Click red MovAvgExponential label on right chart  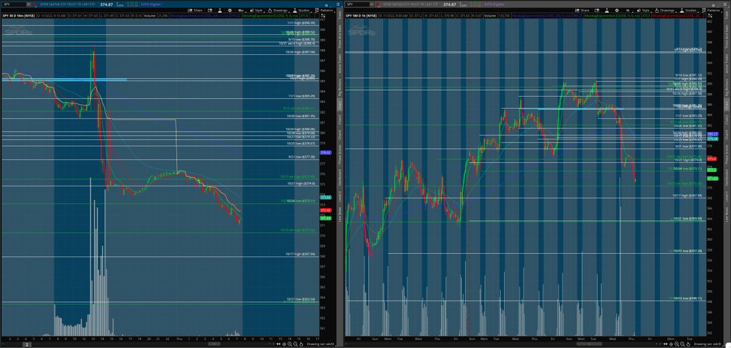coord(678,16)
